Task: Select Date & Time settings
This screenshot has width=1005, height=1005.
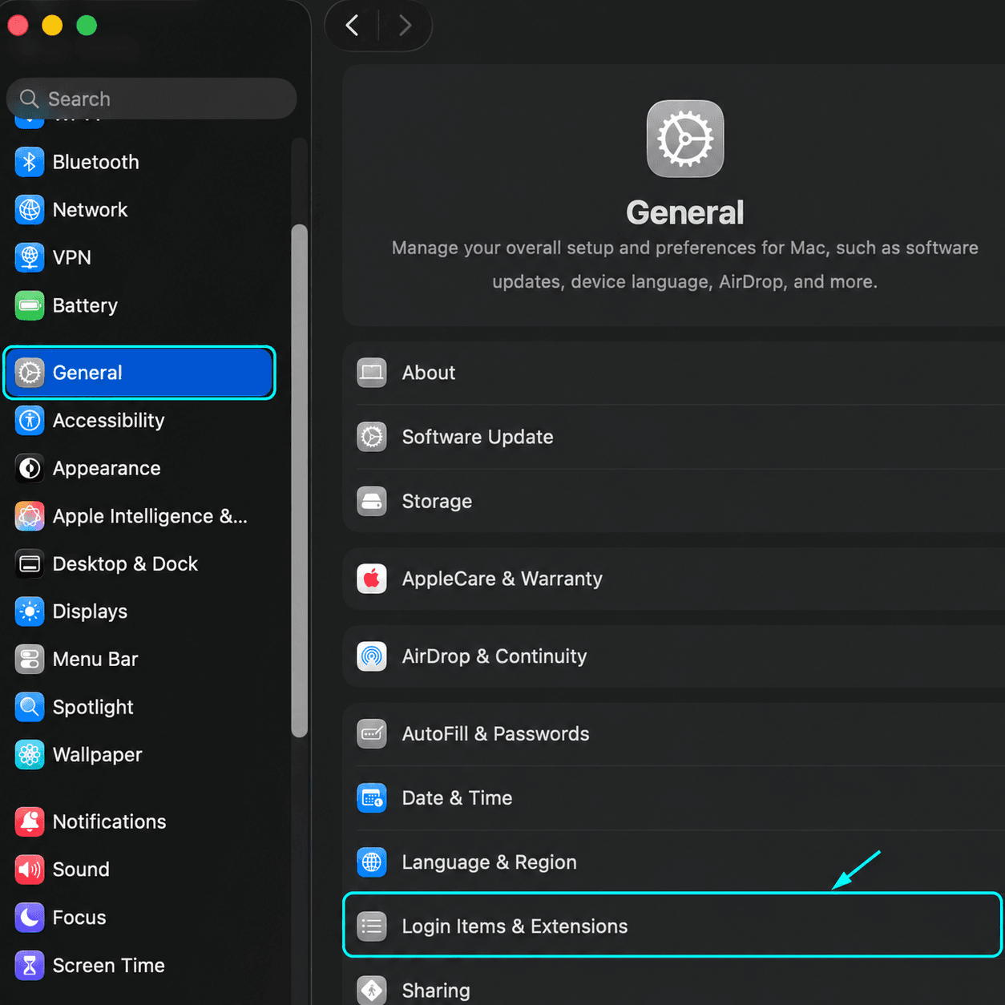Action: pos(673,798)
